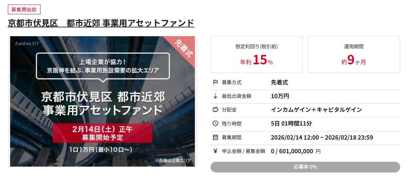Click the down-arrow icon beside 最低出資金額

[215, 96]
